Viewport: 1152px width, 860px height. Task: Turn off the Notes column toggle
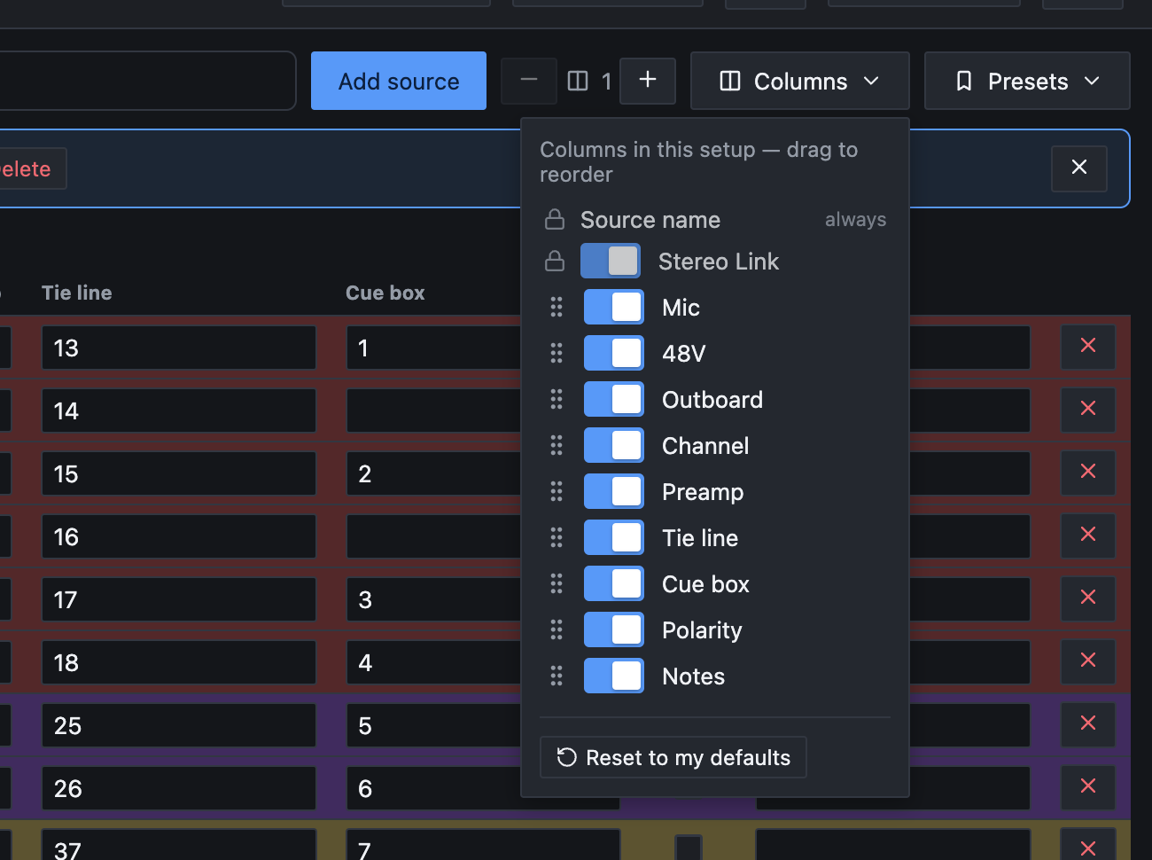(x=614, y=676)
